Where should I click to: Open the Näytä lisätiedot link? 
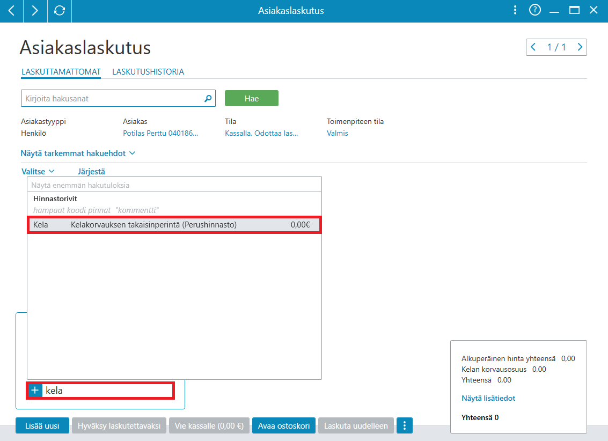[488, 398]
